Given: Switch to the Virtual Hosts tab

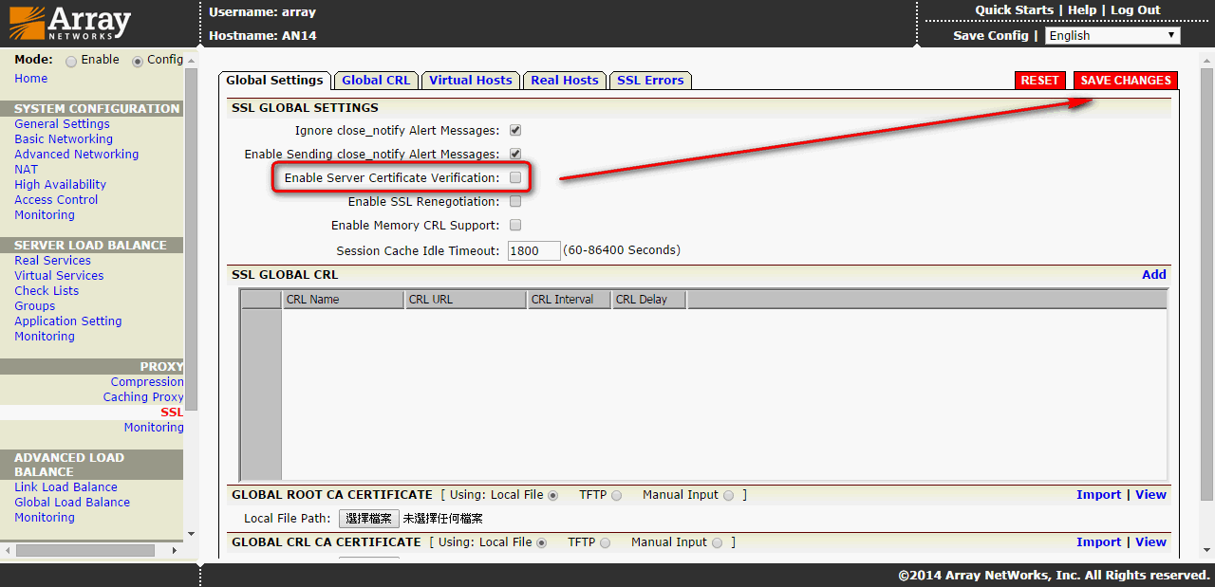Looking at the screenshot, I should coord(470,81).
